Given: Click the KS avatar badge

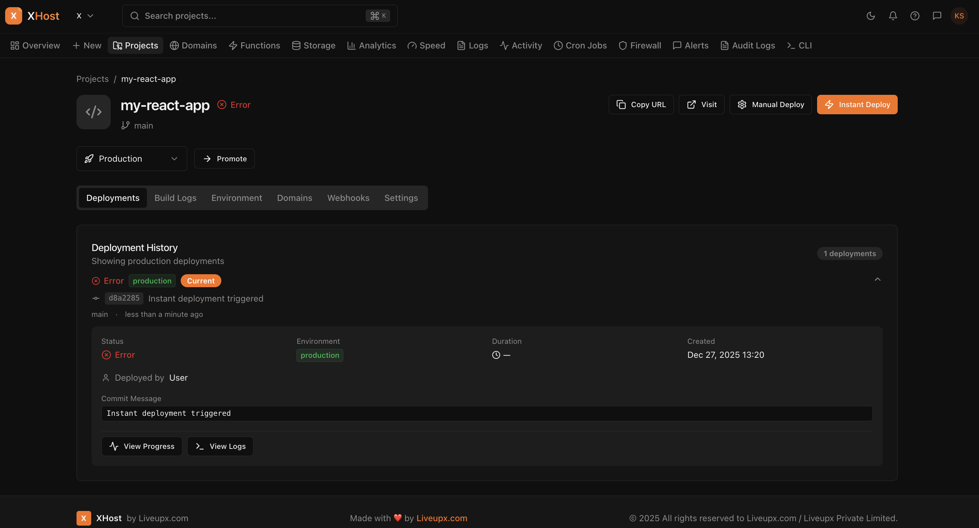Looking at the screenshot, I should click(x=959, y=16).
